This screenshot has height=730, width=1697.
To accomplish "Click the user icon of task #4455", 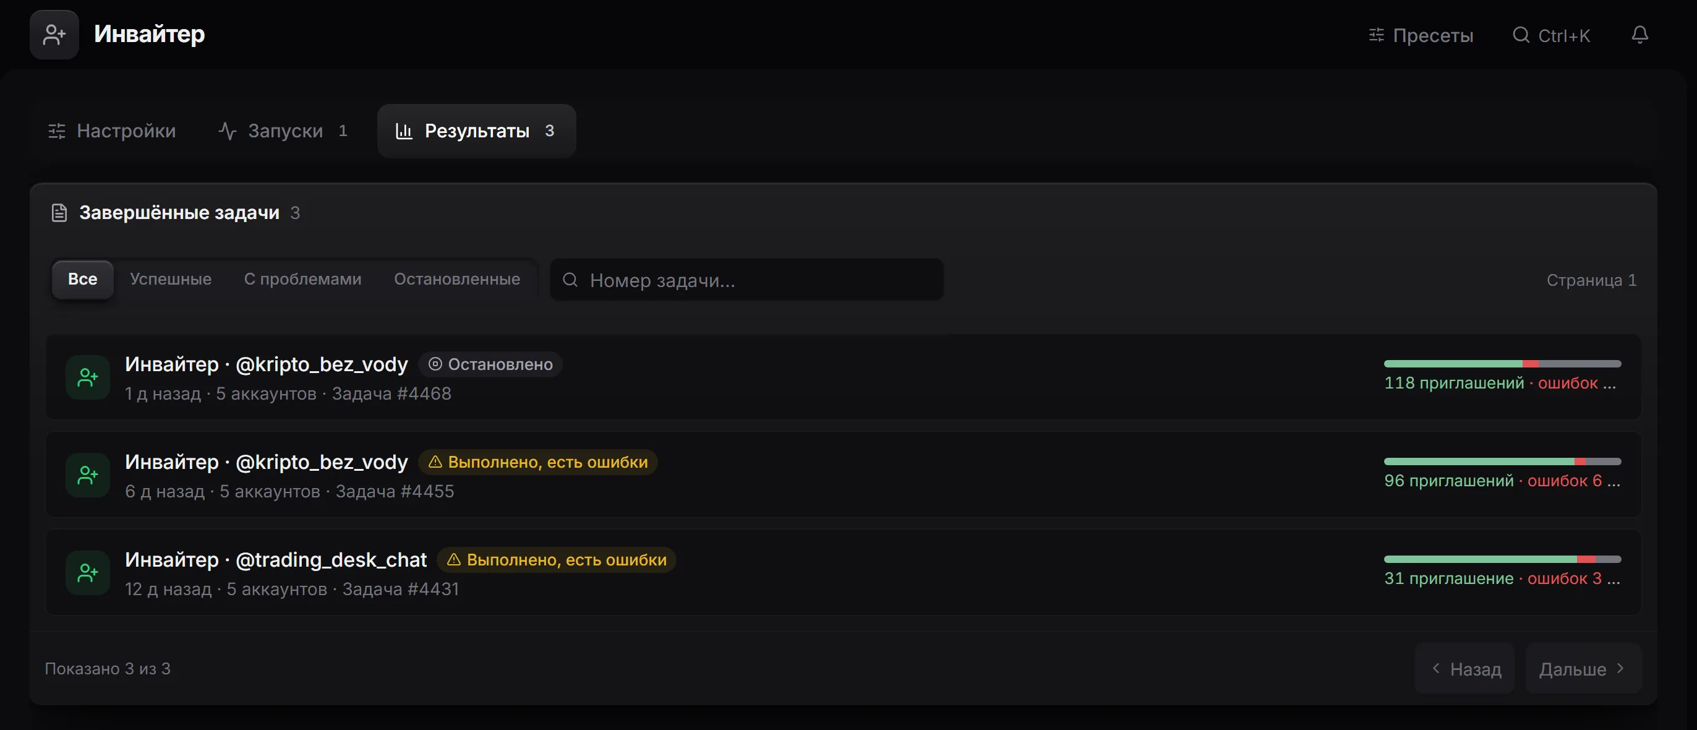I will point(88,475).
